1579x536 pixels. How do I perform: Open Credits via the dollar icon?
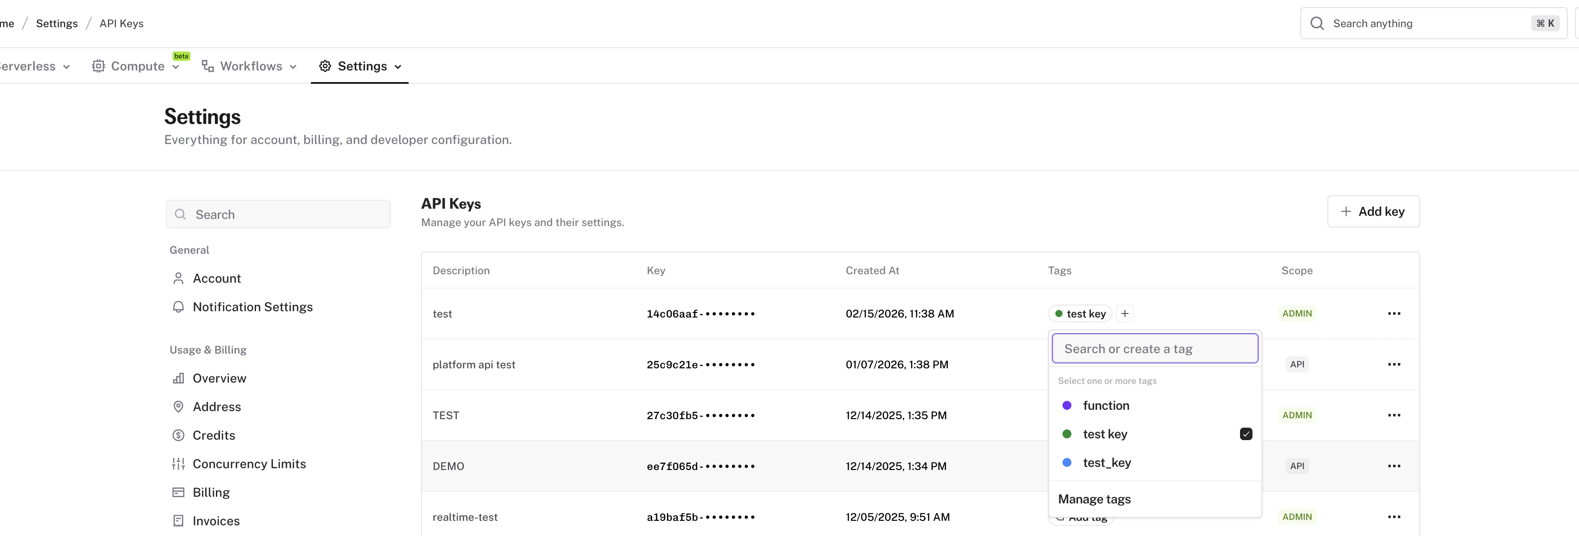coord(178,435)
